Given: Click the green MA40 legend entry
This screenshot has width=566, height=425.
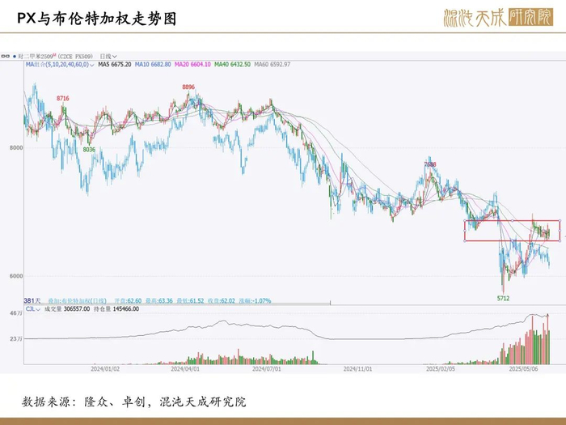Looking at the screenshot, I should [232, 64].
